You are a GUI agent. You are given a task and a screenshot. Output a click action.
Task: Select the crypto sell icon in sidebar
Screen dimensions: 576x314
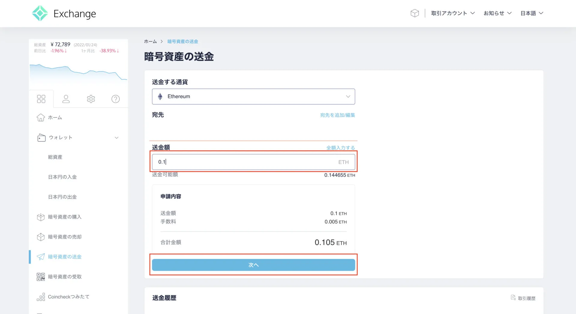click(x=41, y=237)
